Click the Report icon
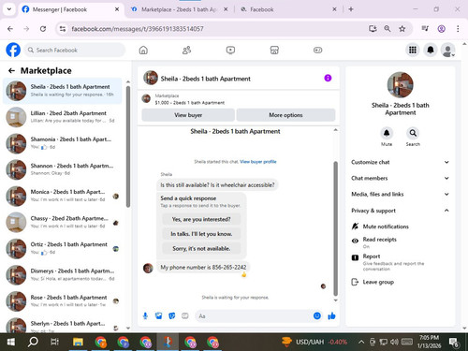This screenshot has height=351, width=468. 355,257
